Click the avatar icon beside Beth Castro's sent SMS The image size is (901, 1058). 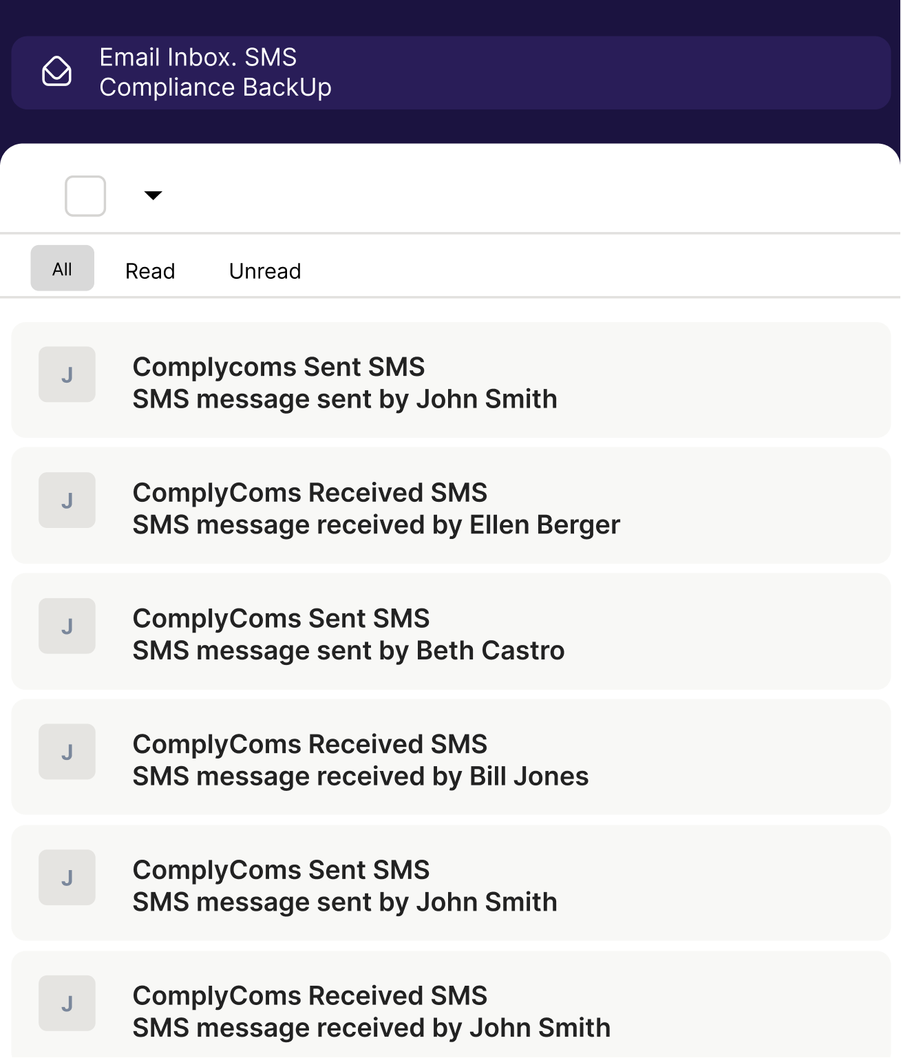click(x=67, y=626)
